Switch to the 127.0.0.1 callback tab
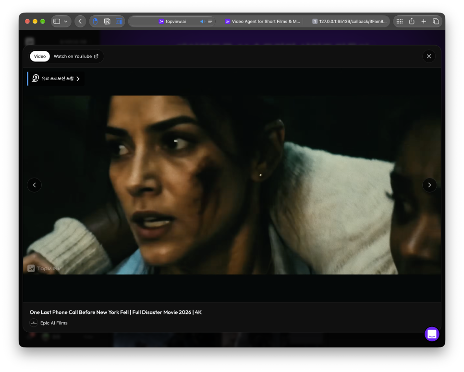 point(349,21)
